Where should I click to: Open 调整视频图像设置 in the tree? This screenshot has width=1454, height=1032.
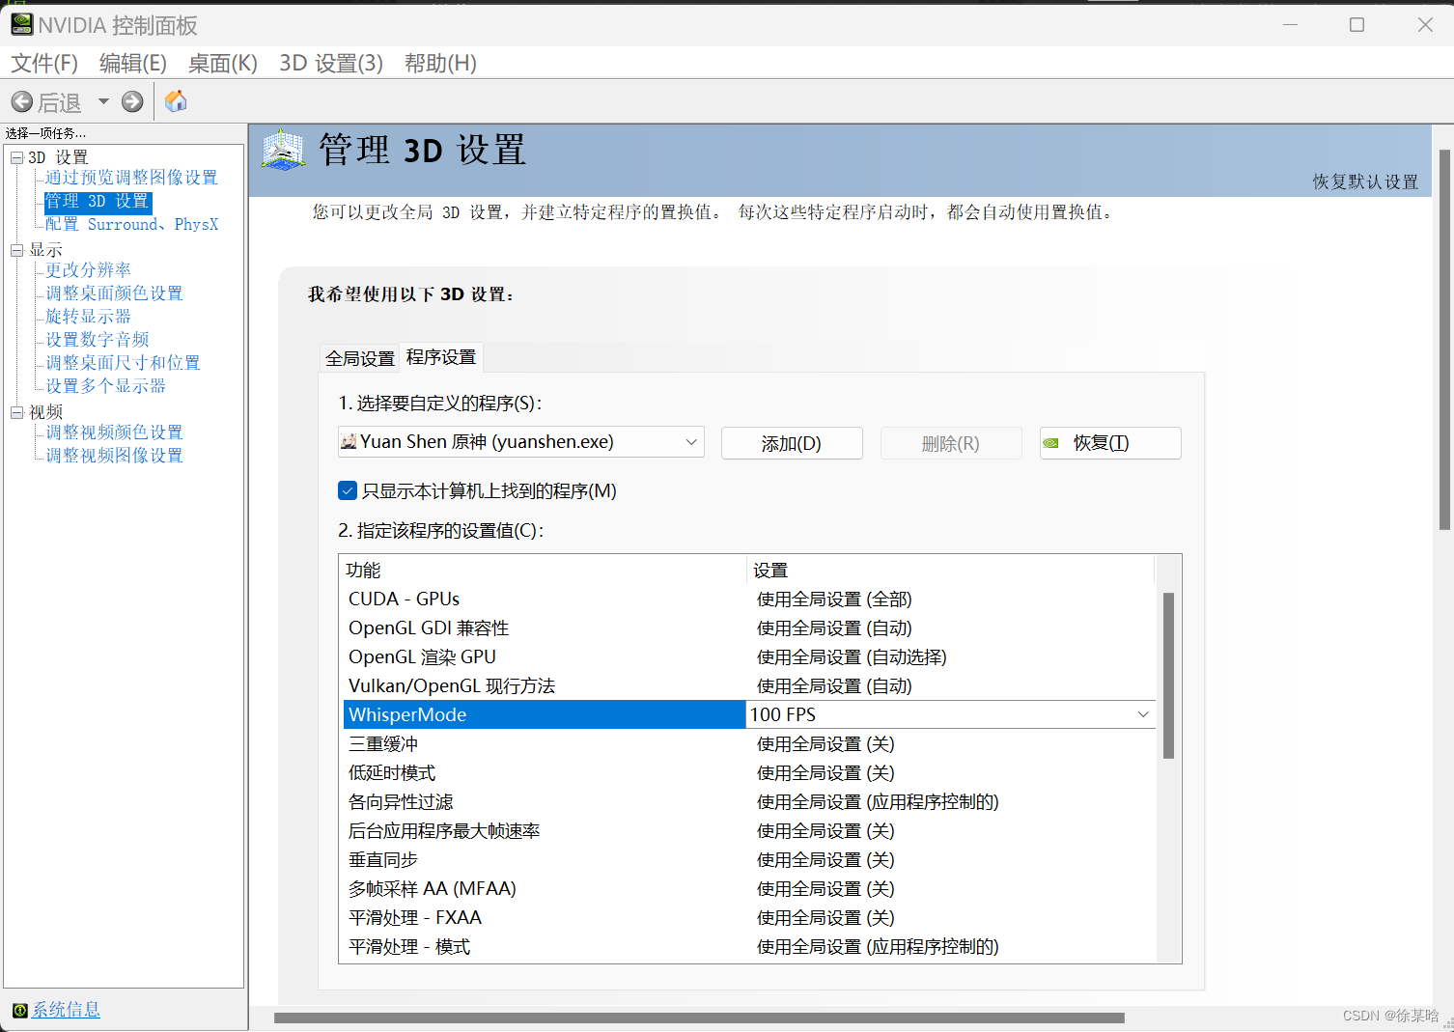[x=114, y=456]
